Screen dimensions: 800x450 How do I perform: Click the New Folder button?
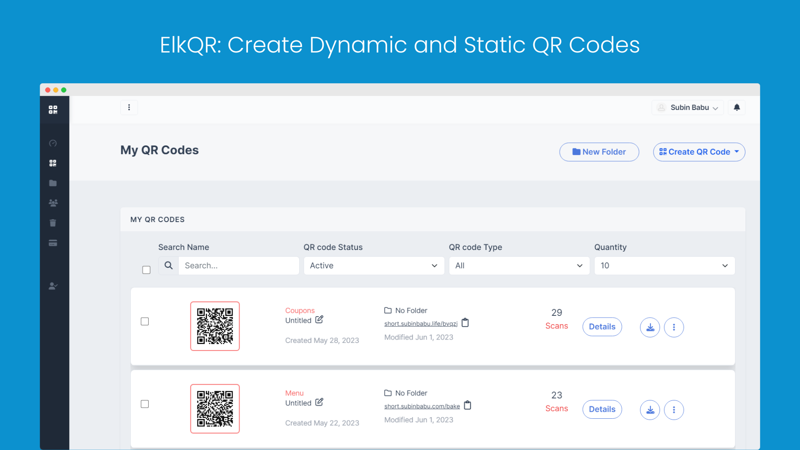pos(599,152)
